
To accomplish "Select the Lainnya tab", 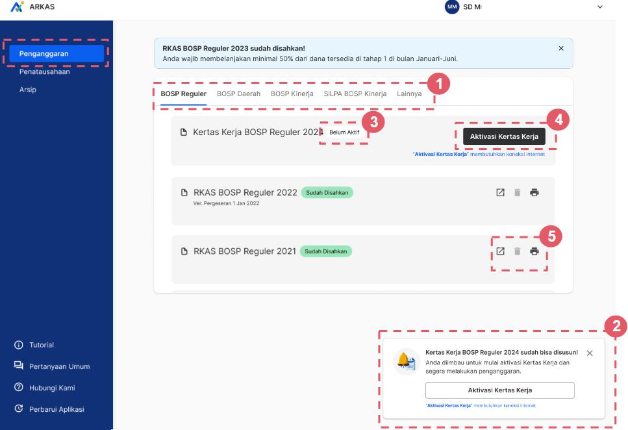I will [409, 94].
